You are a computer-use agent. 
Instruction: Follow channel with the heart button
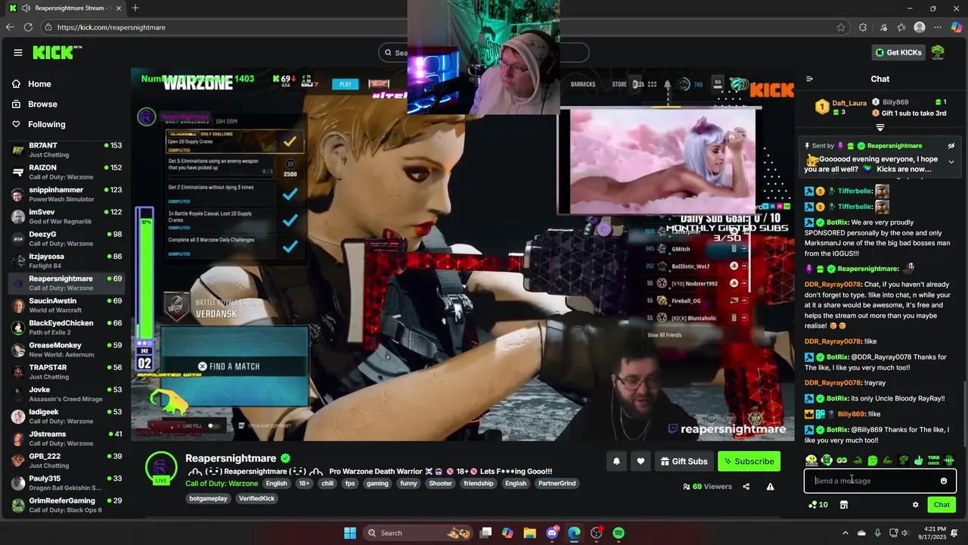point(641,461)
